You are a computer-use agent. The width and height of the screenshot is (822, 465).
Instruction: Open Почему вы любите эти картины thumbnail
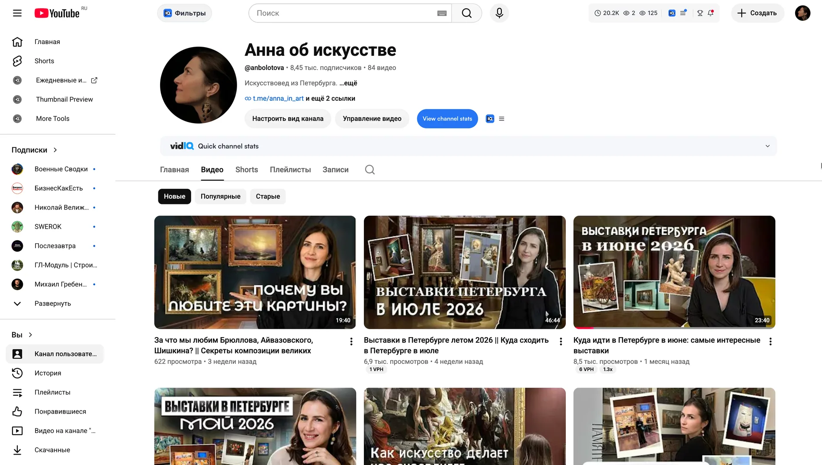point(255,272)
